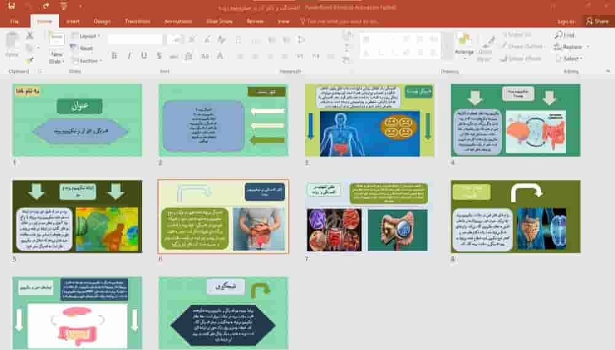Screen dimensions: 615x350
Task: Open the Font Size combo box
Action: (x=175, y=39)
